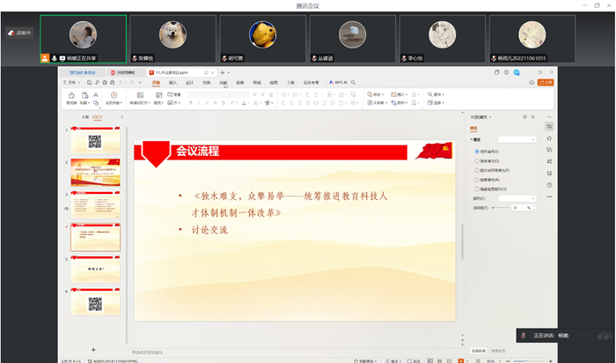Close the object properties side panel
Screen dimensions: 616x363
pos(535,116)
